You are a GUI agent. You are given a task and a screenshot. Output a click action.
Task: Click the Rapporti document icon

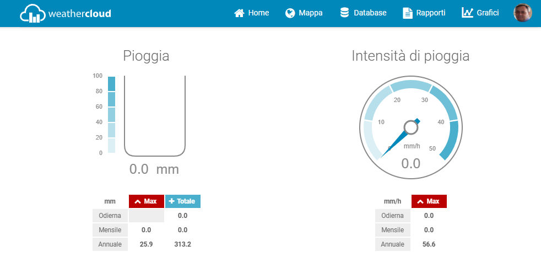pyautogui.click(x=408, y=13)
